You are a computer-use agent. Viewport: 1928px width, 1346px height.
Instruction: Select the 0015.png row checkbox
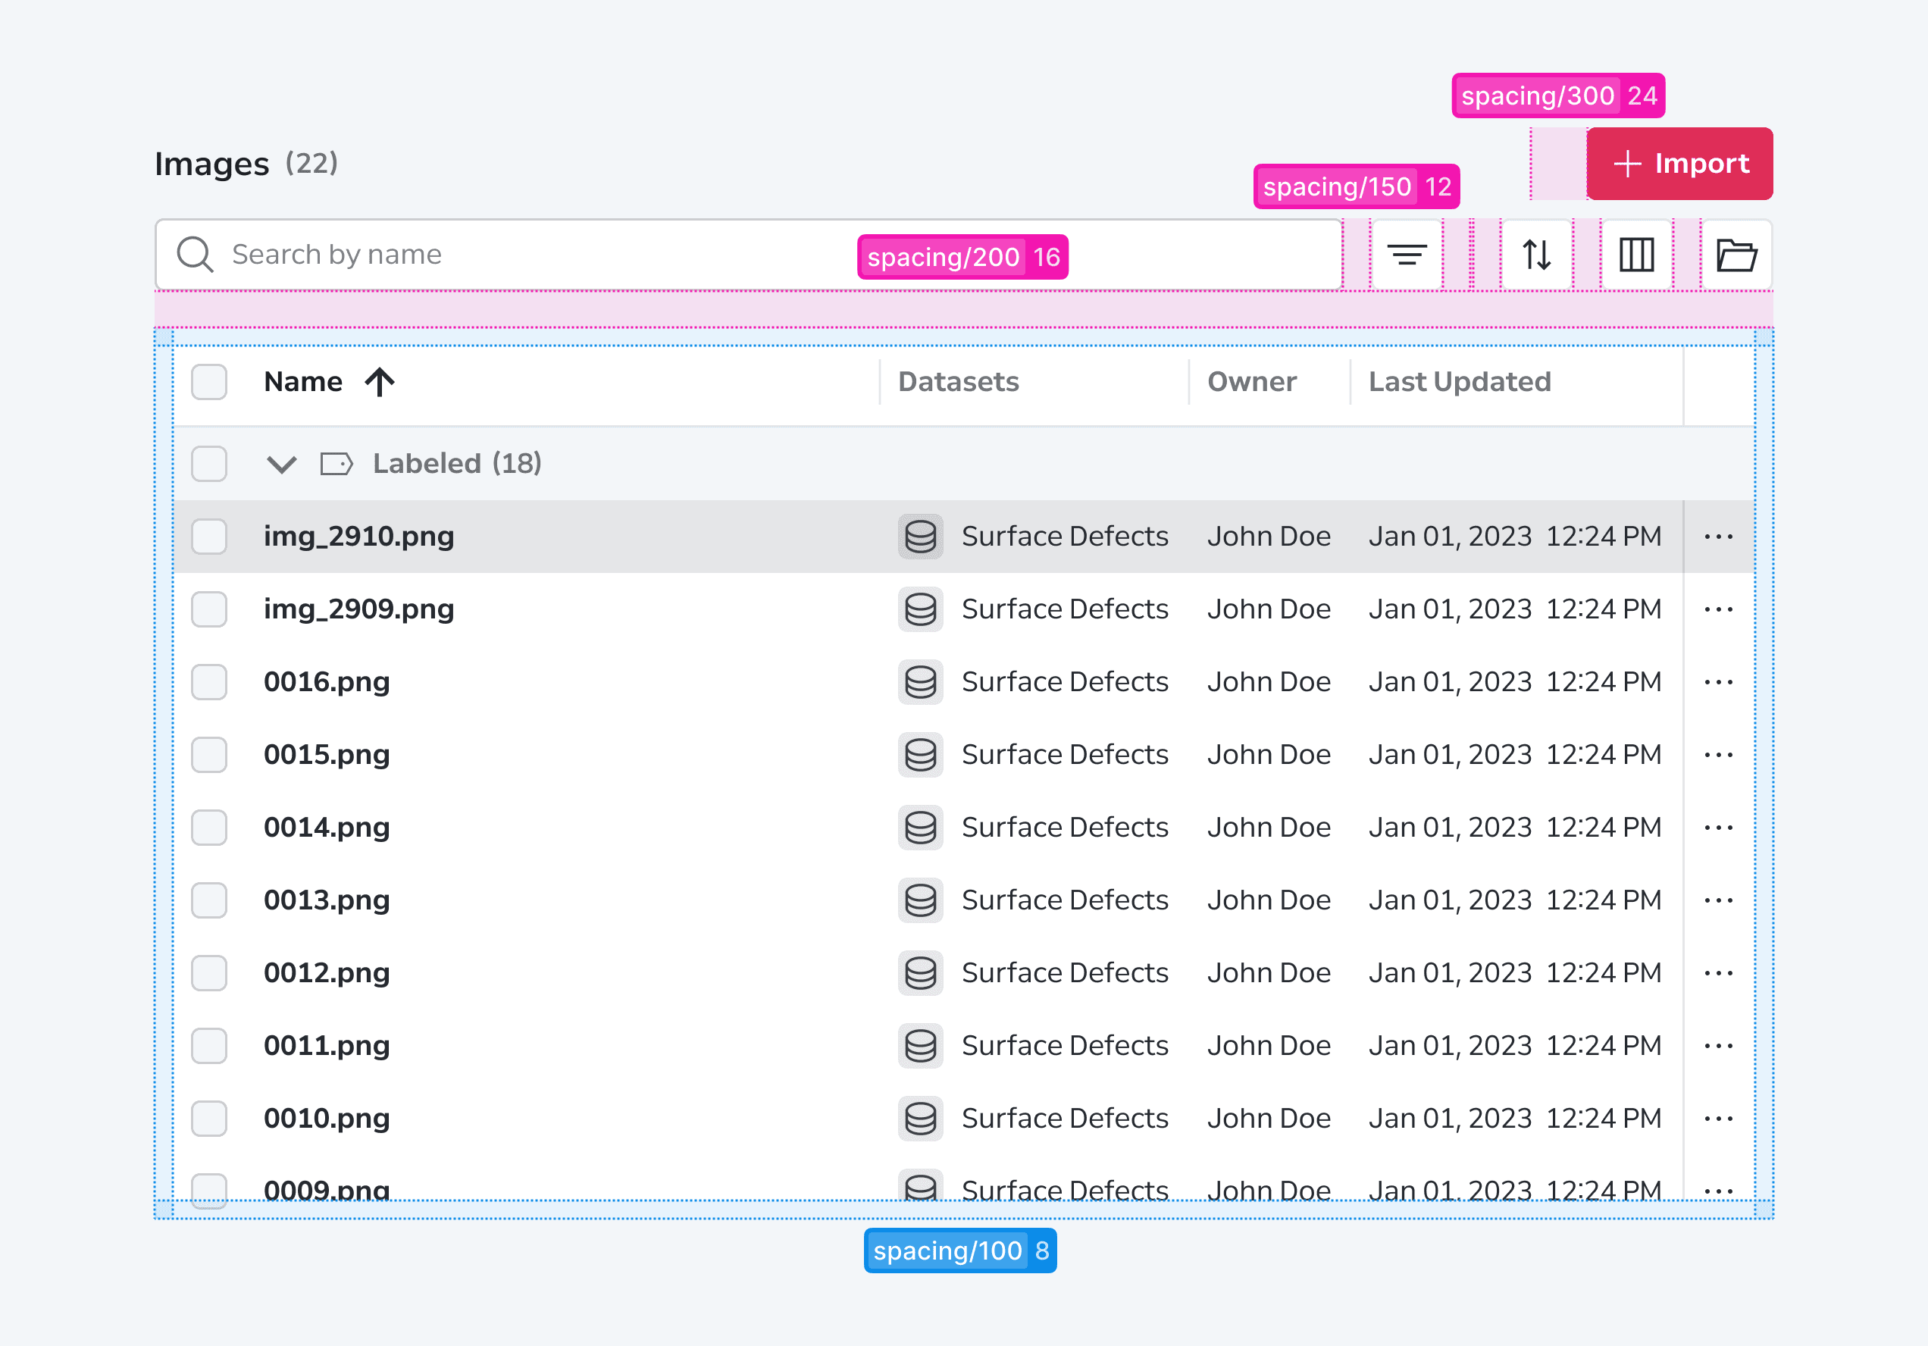pos(209,755)
